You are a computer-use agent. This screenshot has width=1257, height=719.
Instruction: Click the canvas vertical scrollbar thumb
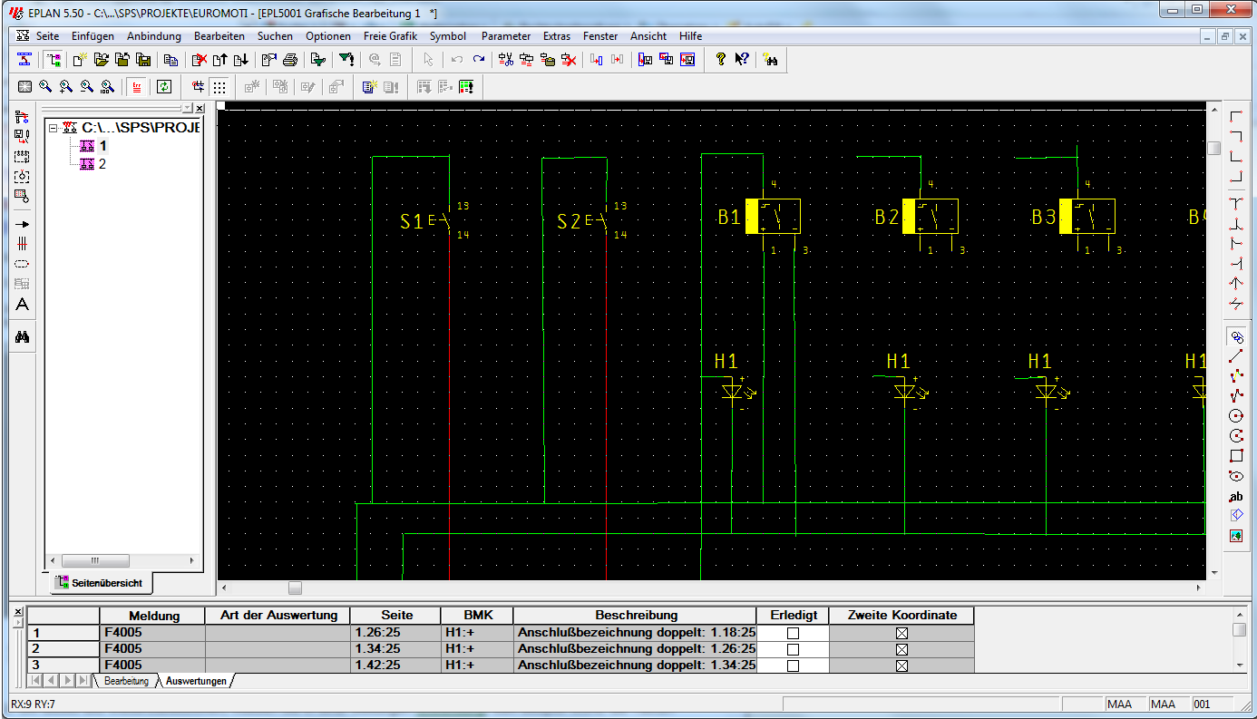tap(1213, 149)
